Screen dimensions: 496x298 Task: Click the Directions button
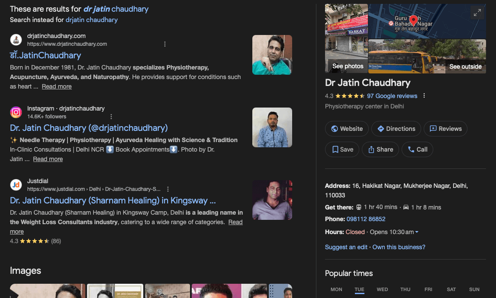tap(396, 129)
